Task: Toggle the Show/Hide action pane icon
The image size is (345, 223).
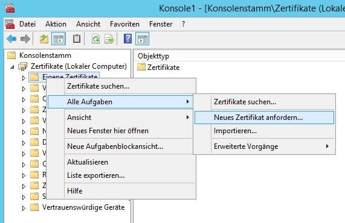Action: click(143, 39)
